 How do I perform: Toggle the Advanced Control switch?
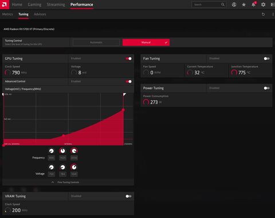click(x=128, y=81)
